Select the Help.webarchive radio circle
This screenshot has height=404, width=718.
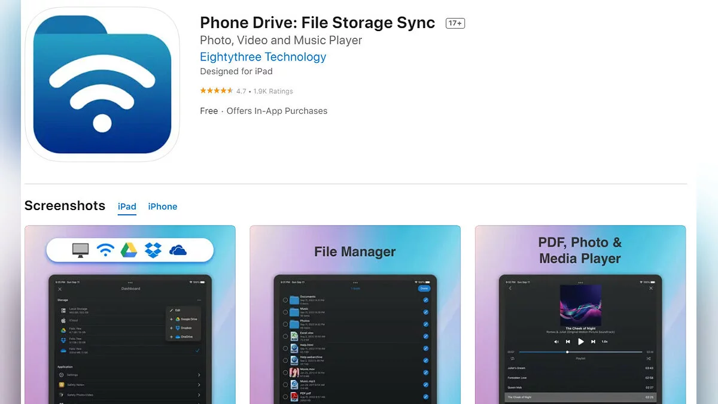click(285, 360)
